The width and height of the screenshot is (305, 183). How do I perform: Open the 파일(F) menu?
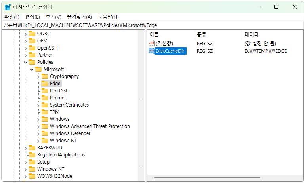click(x=12, y=17)
